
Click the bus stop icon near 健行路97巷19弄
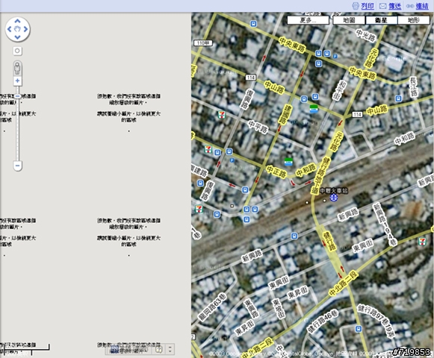(359, 329)
